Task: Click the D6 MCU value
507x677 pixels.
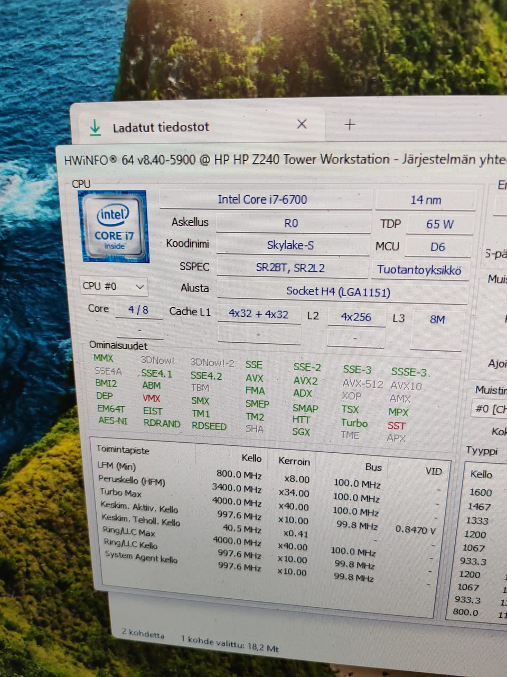Action: tap(438, 247)
